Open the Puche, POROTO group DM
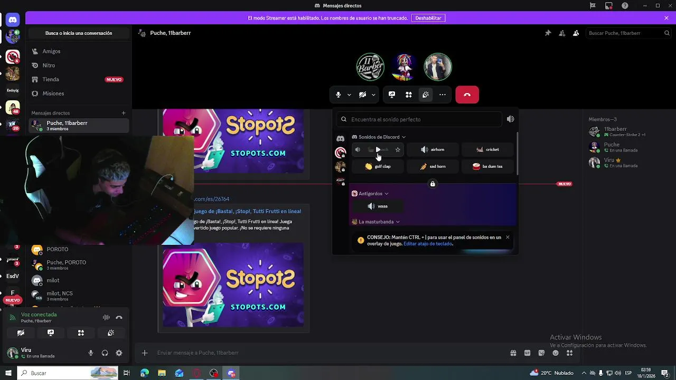The width and height of the screenshot is (676, 380). [79, 265]
